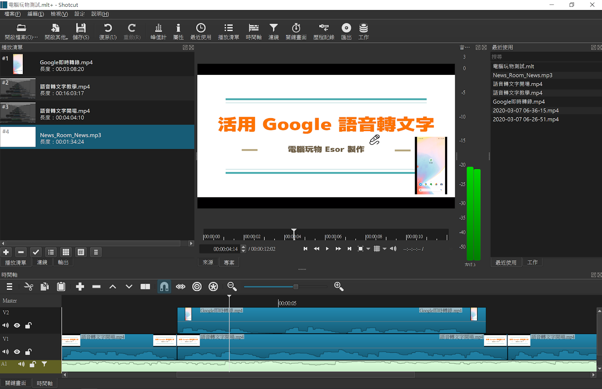Open the 工作 jobs toolbar icon
The height and width of the screenshot is (389, 602).
coord(363,32)
